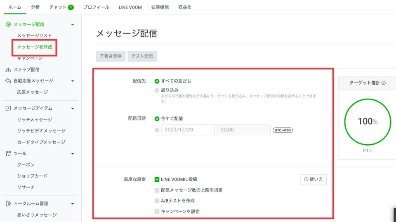Open キャンペーン in sidebar

point(30,58)
